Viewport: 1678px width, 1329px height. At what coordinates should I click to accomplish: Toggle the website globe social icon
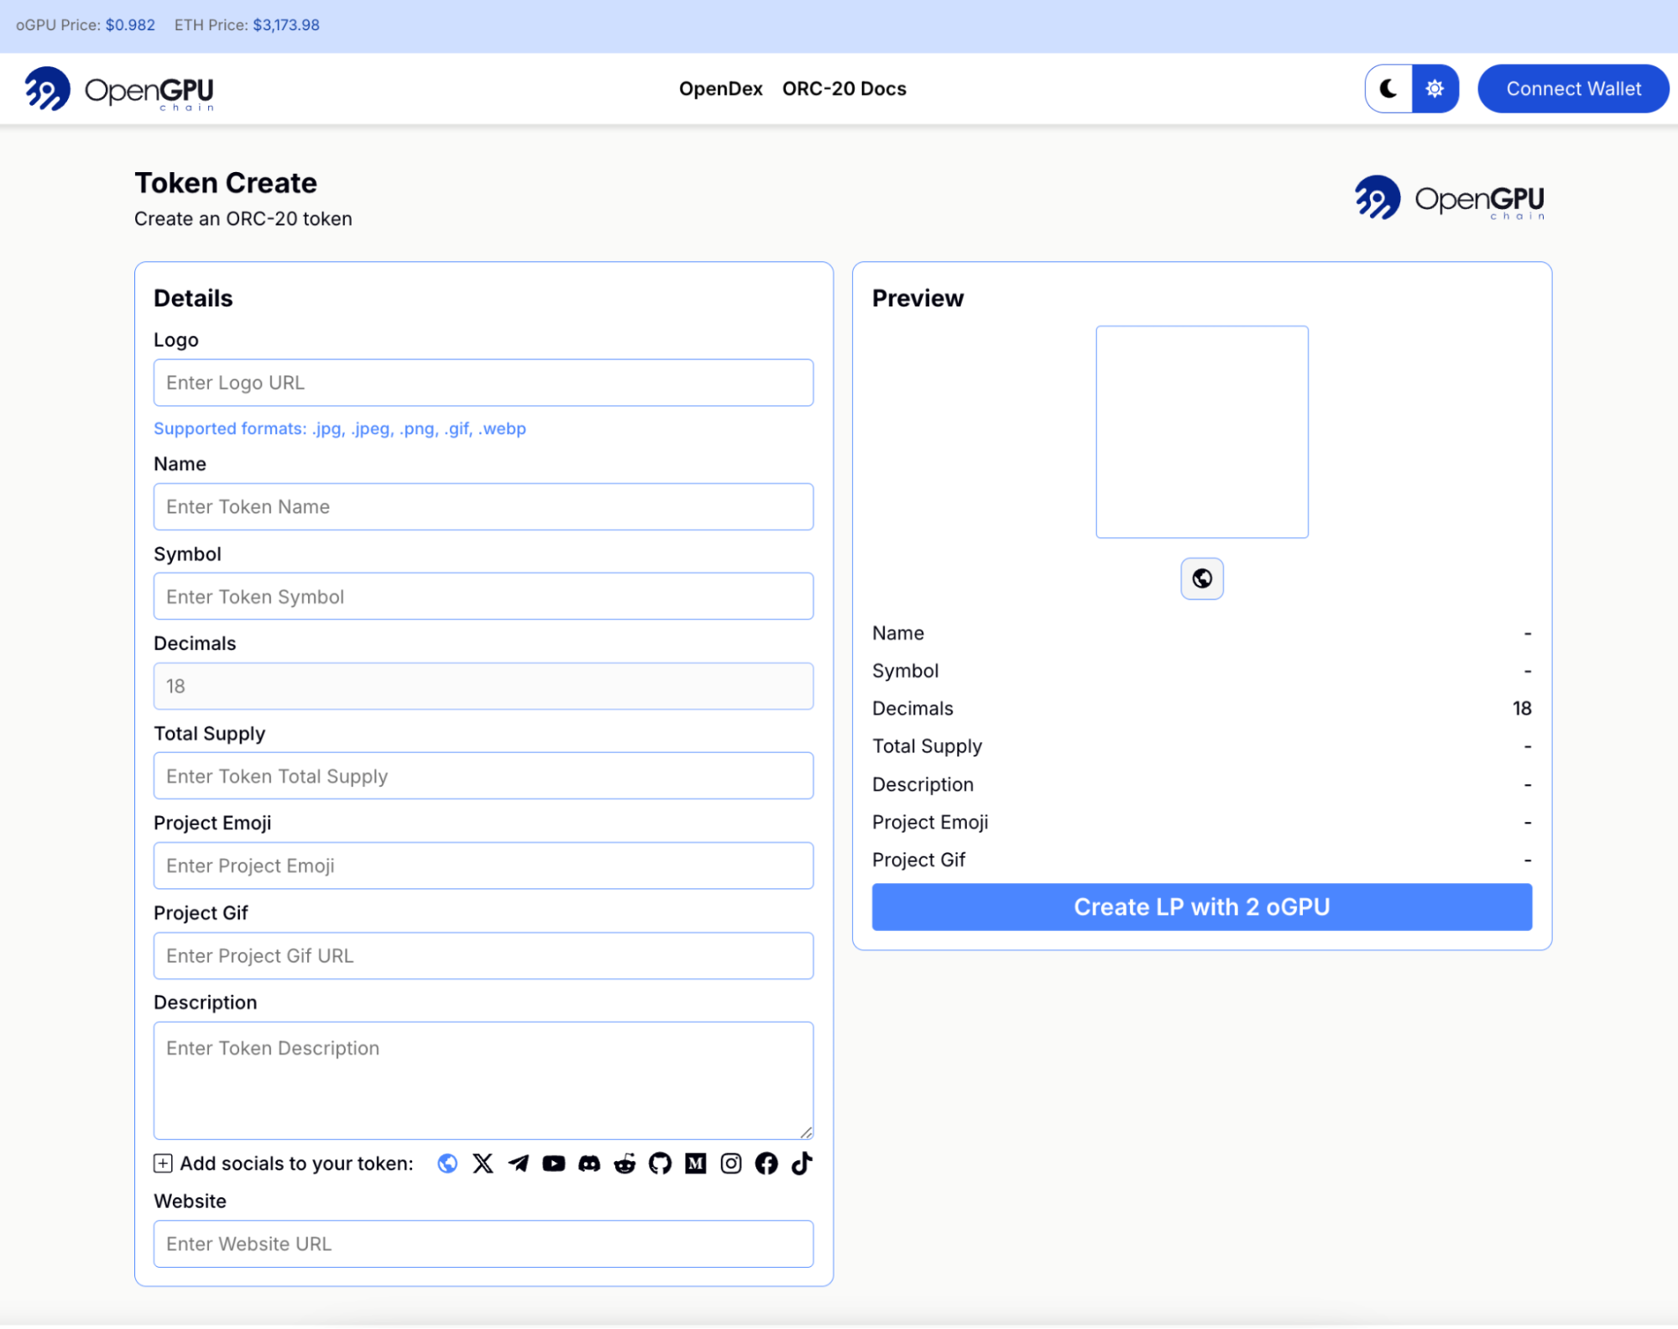coord(447,1163)
